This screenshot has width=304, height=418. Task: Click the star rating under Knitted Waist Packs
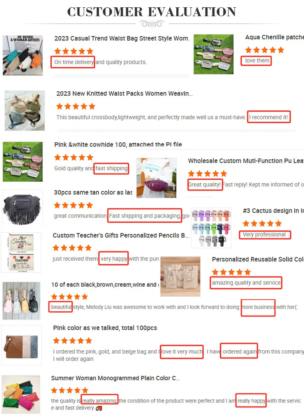(76, 106)
